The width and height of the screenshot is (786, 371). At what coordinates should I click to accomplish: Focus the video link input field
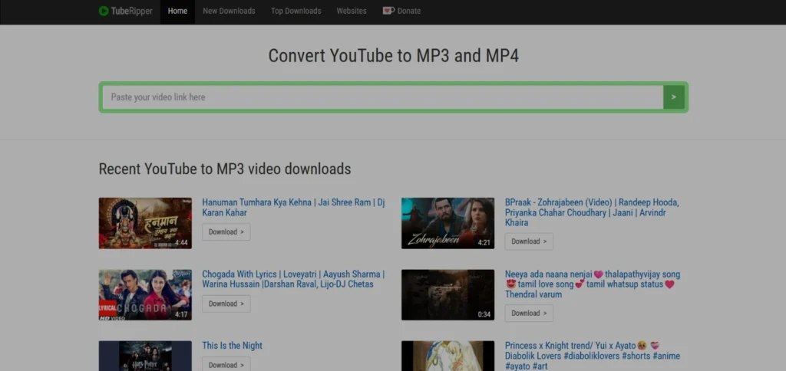point(383,97)
